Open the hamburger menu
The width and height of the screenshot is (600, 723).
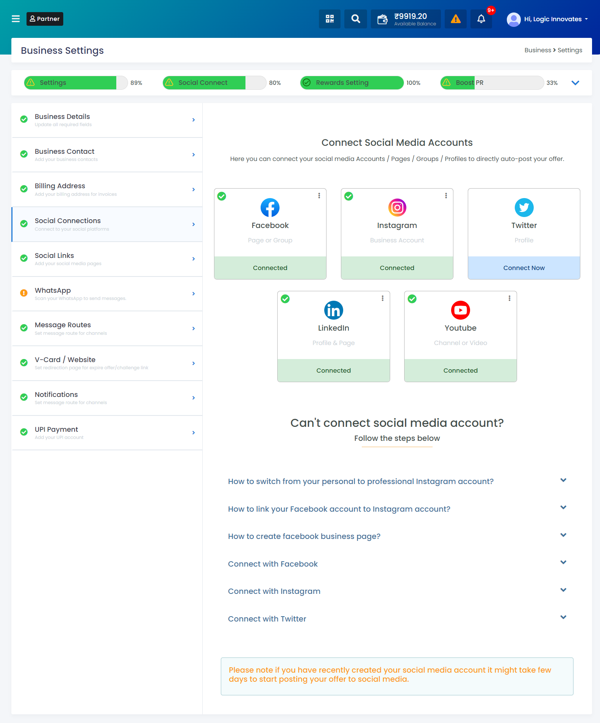coord(16,19)
